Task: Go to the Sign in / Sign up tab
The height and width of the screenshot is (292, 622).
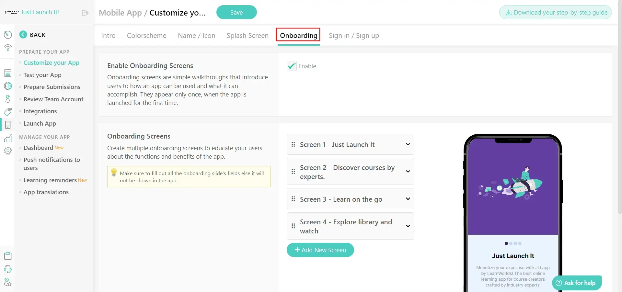Action: tap(354, 36)
